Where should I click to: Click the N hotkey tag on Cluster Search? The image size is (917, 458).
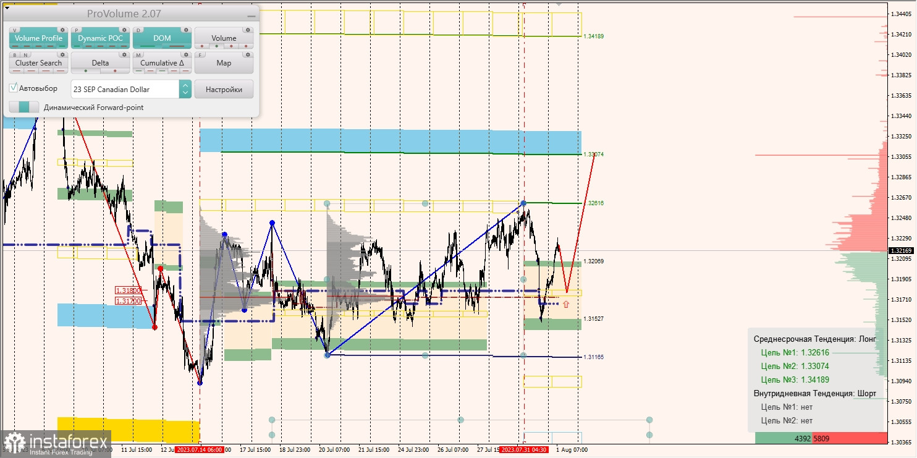coord(25,55)
